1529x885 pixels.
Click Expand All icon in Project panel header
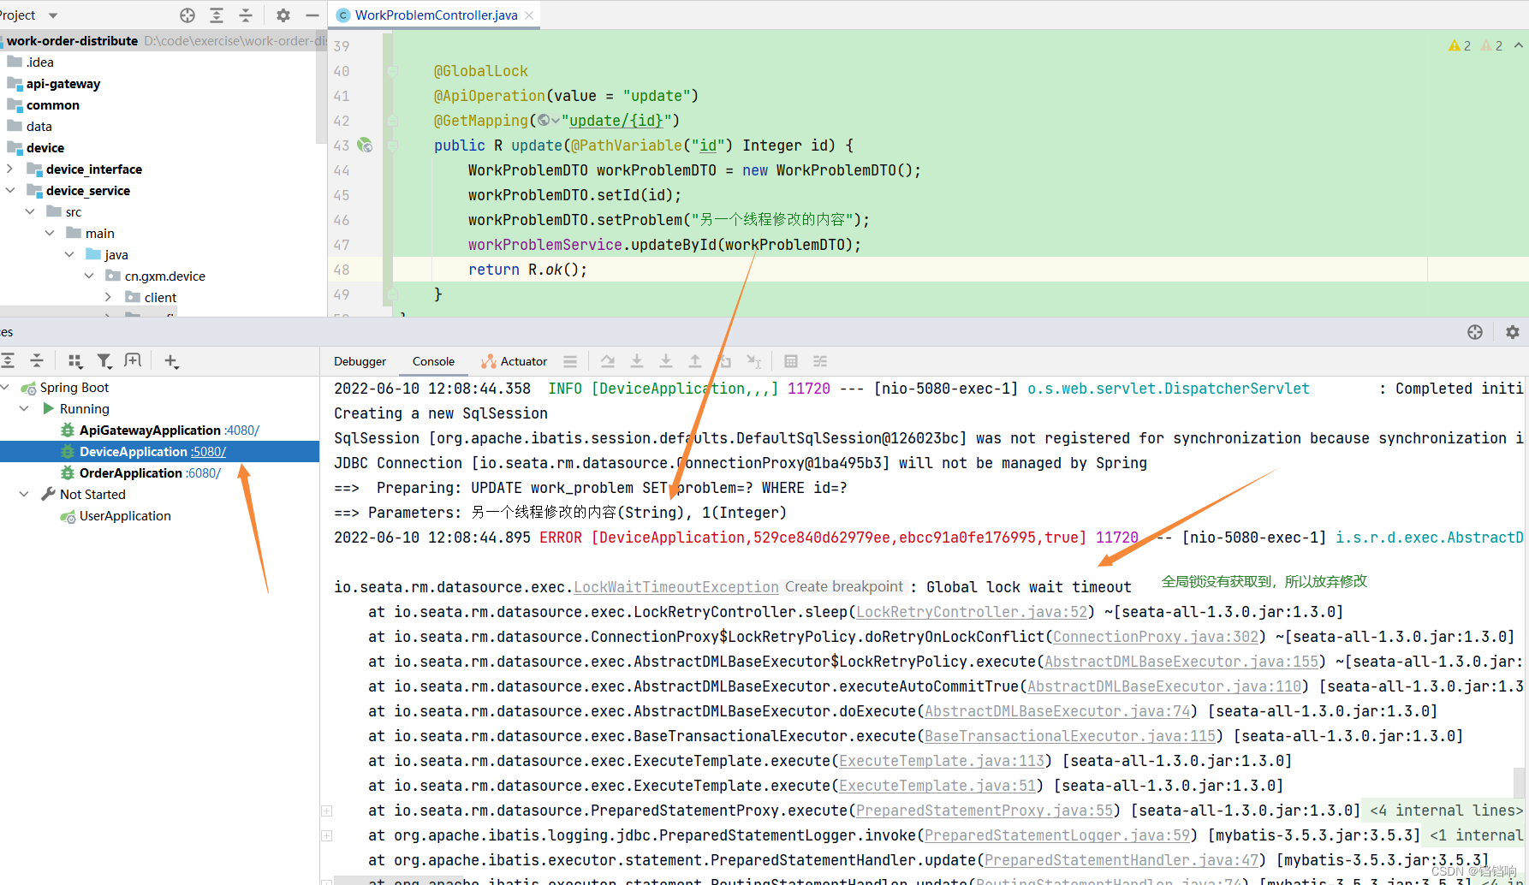[x=217, y=15]
